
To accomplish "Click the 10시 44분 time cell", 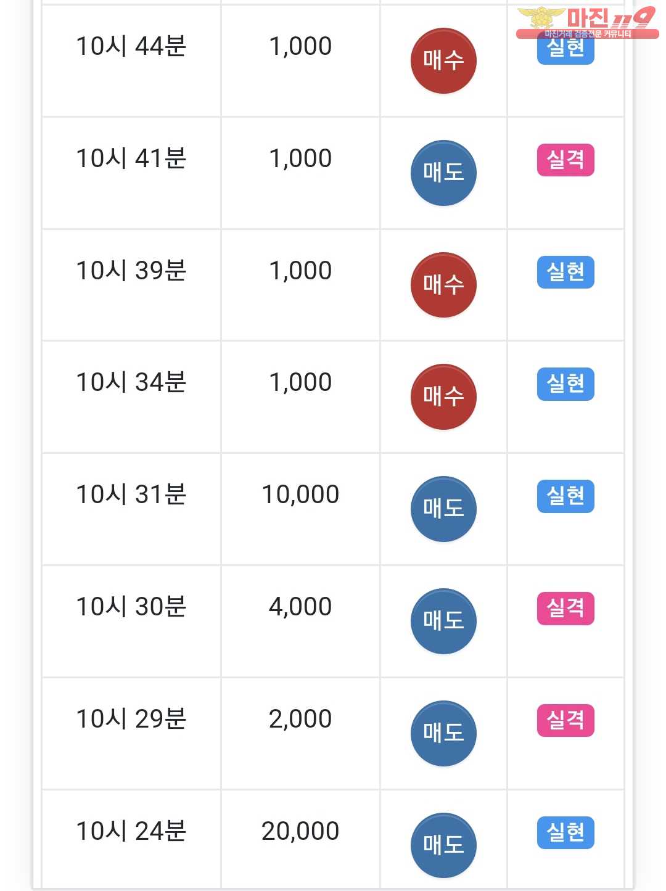I will tap(131, 47).
